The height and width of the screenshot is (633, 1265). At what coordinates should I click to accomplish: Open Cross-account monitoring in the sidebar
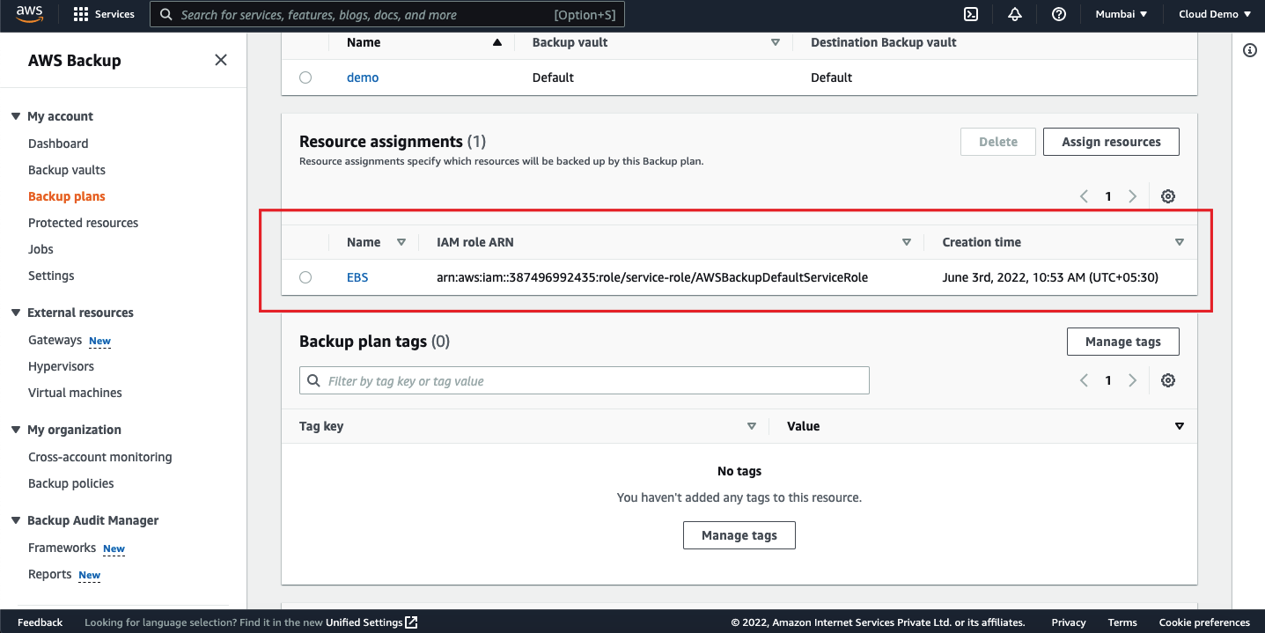(100, 457)
